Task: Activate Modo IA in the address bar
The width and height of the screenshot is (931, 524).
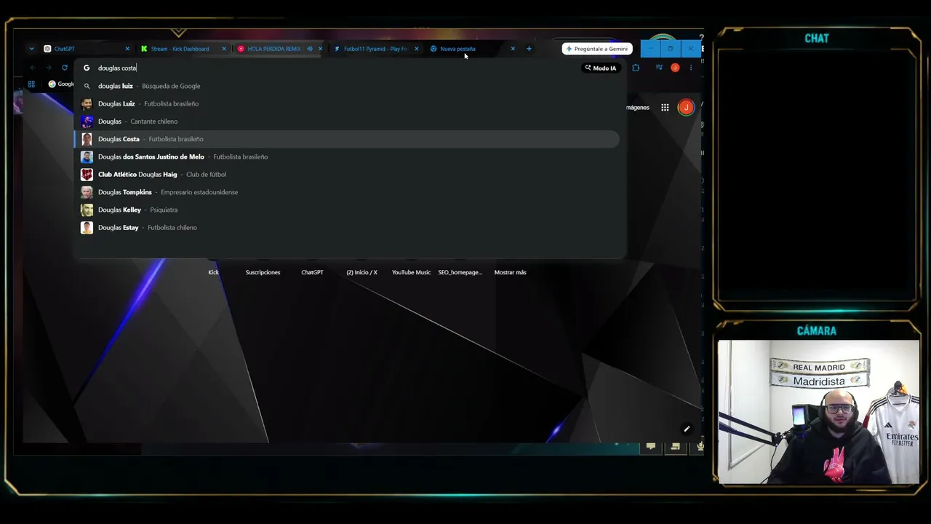Action: (601, 68)
